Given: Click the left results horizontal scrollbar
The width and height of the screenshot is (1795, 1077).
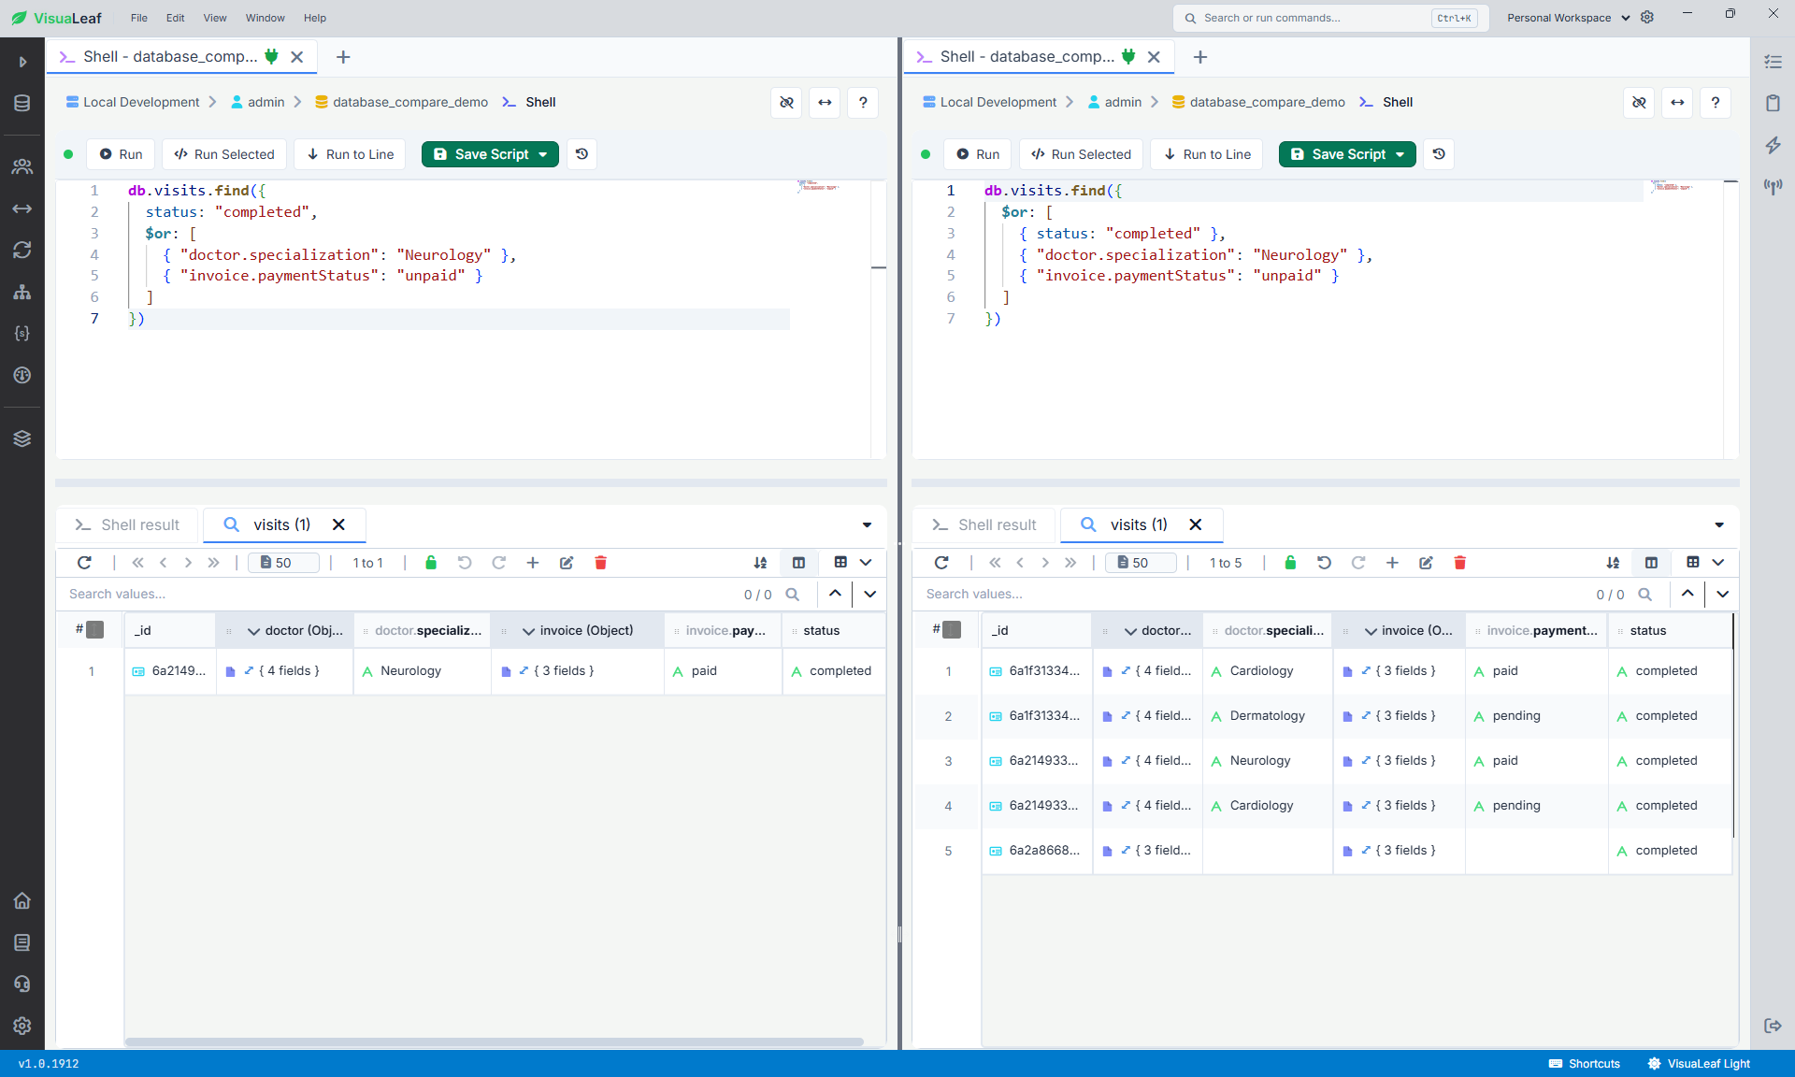Looking at the screenshot, I should (x=494, y=1041).
